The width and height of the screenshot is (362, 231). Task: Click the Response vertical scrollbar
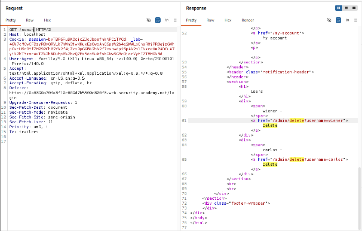359,198
